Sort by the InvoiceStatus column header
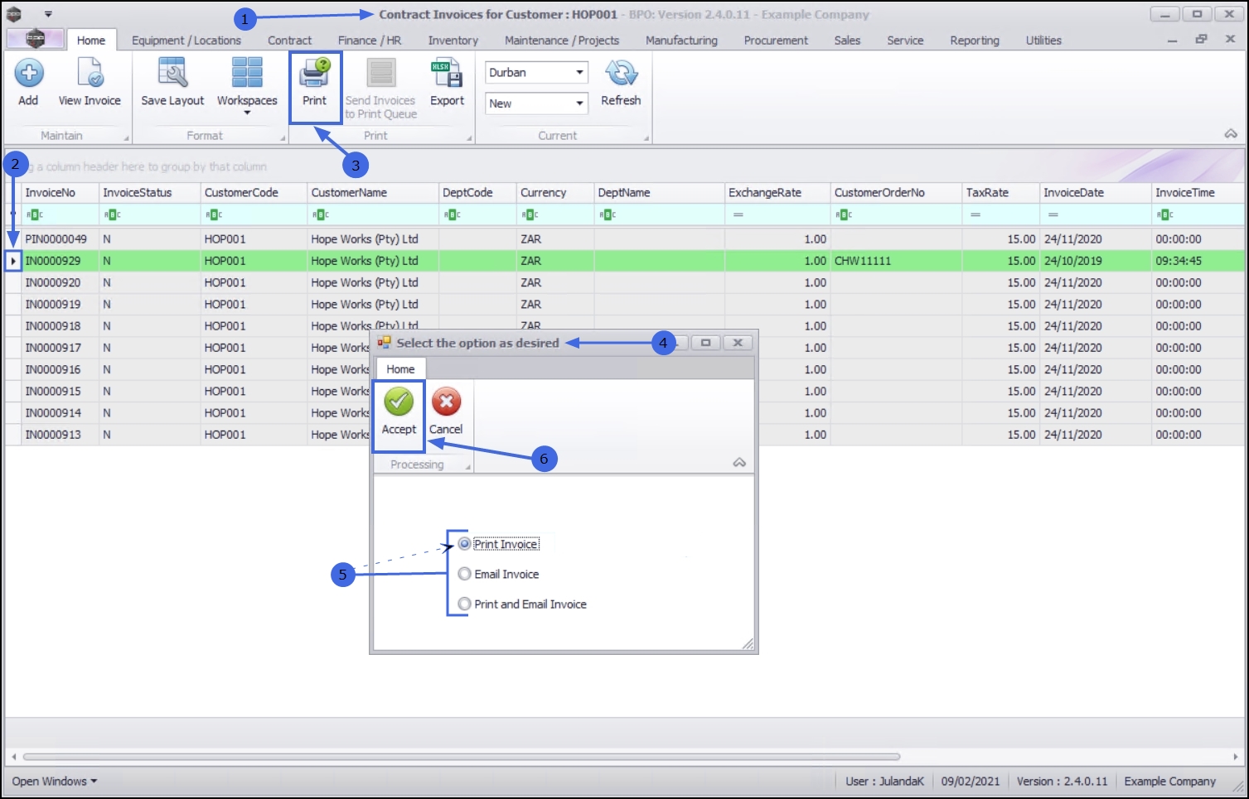Image resolution: width=1249 pixels, height=799 pixels. pos(149,193)
